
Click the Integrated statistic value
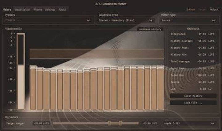tap(201, 34)
